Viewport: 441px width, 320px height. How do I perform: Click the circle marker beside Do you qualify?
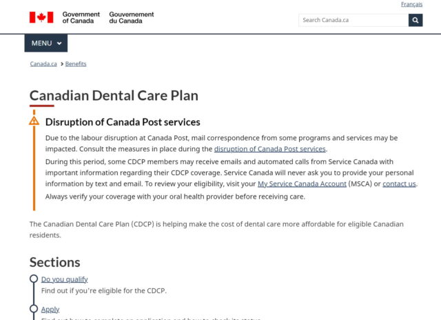[34, 279]
